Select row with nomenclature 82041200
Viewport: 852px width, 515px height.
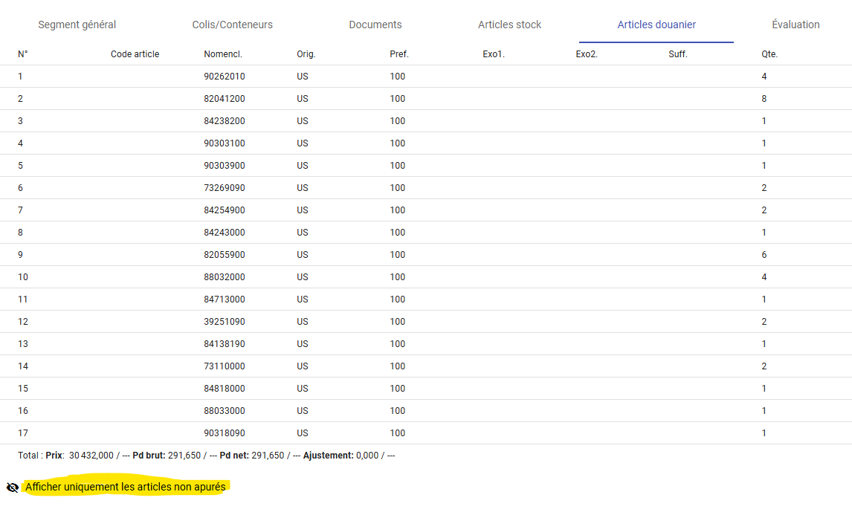pyautogui.click(x=224, y=99)
